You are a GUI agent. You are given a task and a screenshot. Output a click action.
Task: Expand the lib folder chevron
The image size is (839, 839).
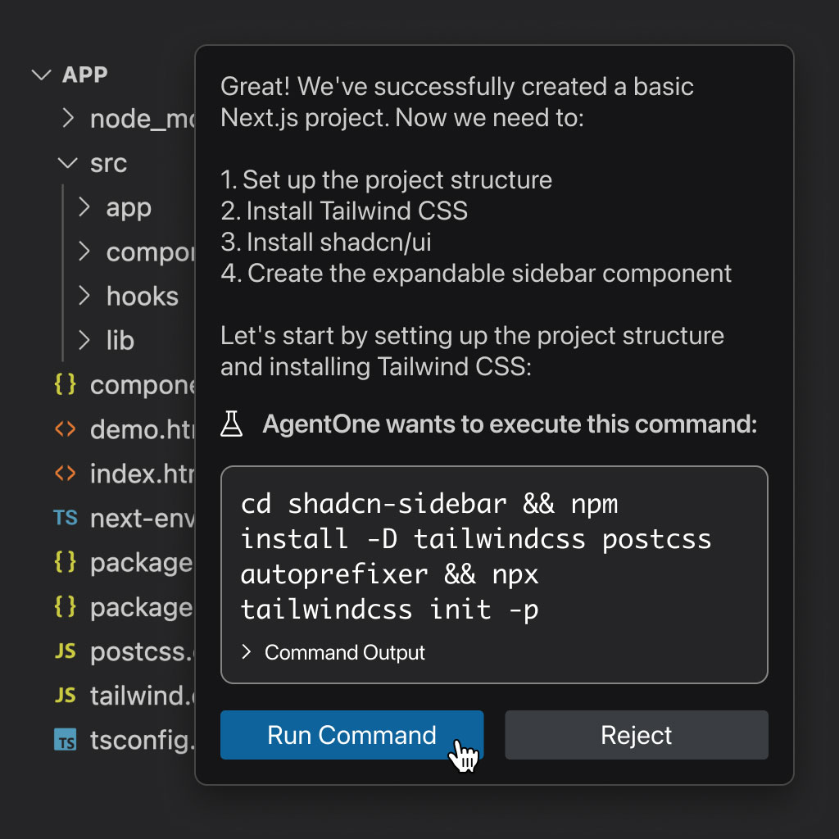pos(84,340)
